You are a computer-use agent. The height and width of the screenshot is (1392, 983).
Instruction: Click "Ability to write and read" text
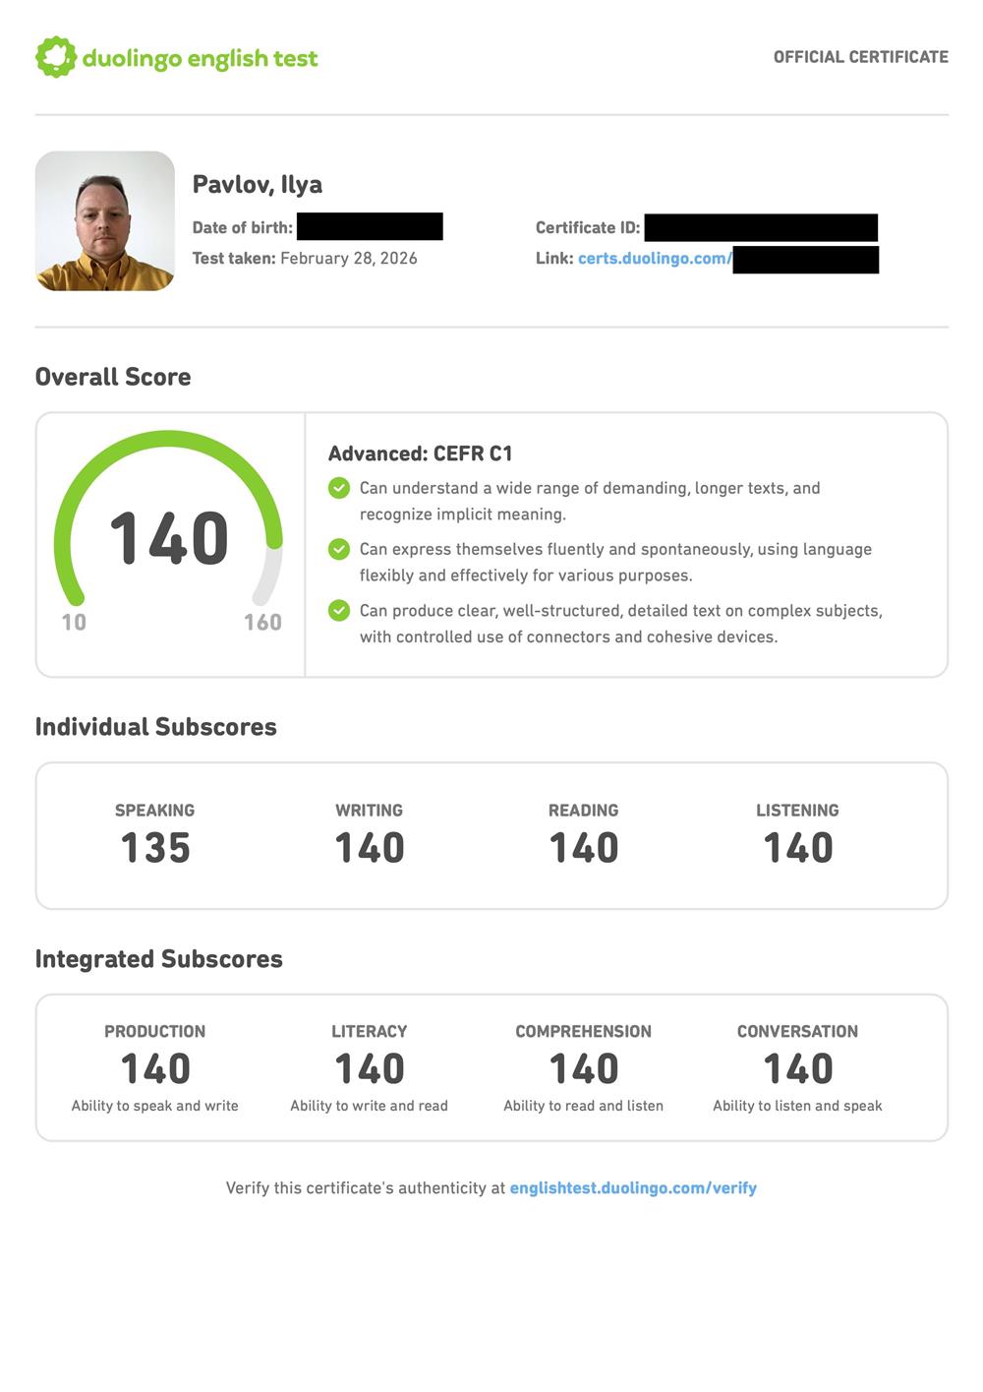[x=370, y=1106]
